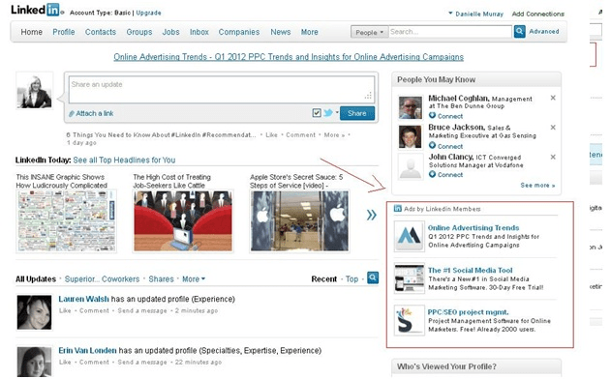Open the People search type dropdown
This screenshot has height=379, width=611.
[x=369, y=32]
